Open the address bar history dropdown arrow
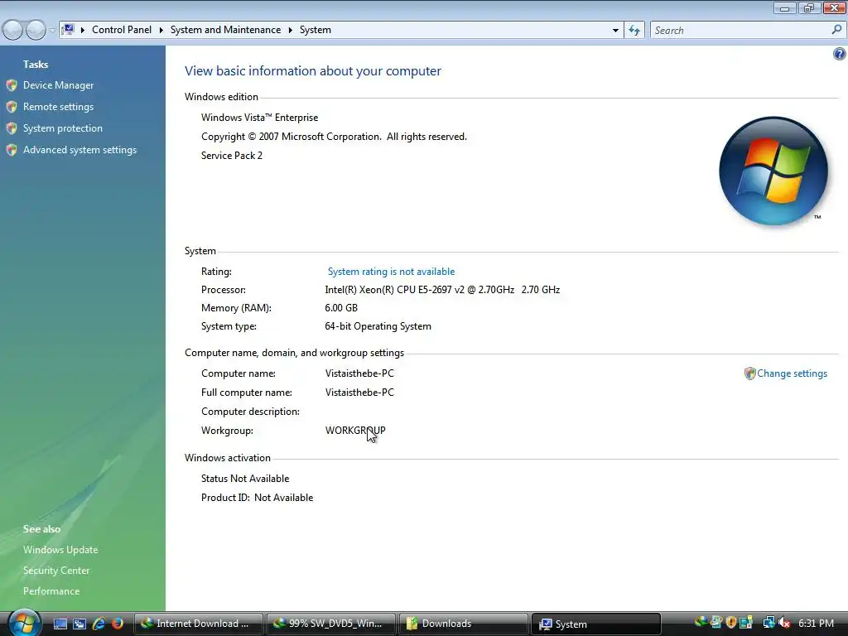Screen dimensions: 848x636 pyautogui.click(x=615, y=31)
